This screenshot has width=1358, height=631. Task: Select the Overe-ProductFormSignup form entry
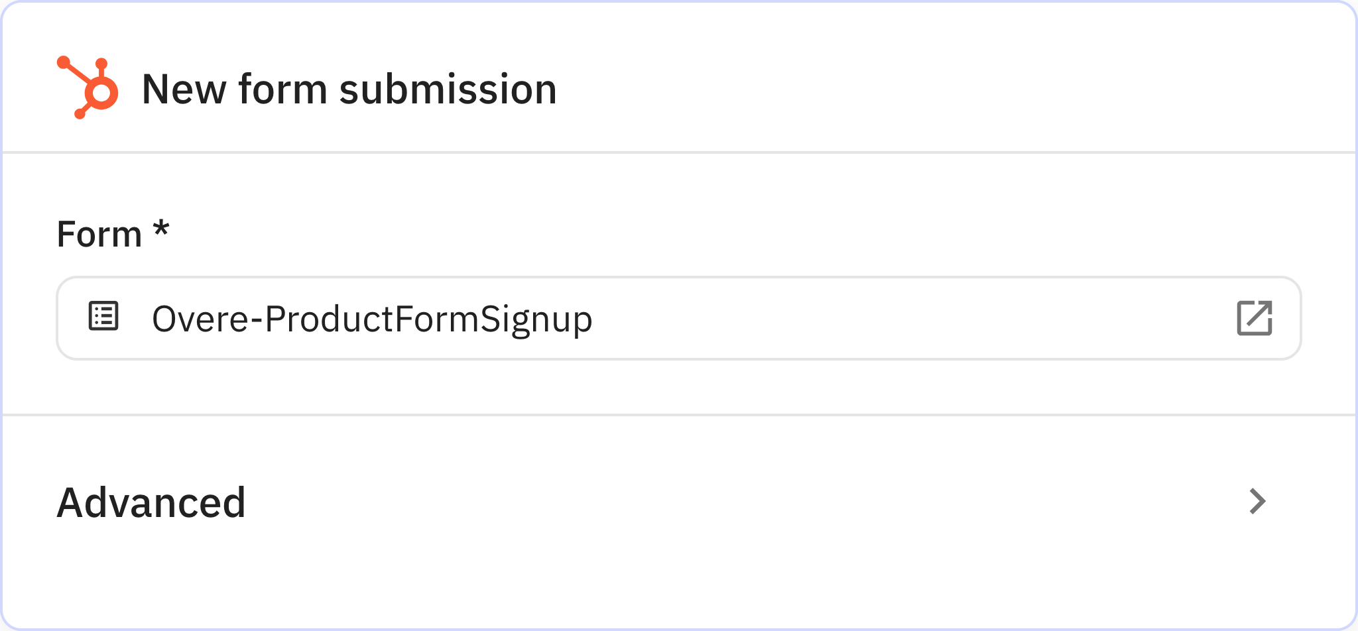[x=372, y=318]
